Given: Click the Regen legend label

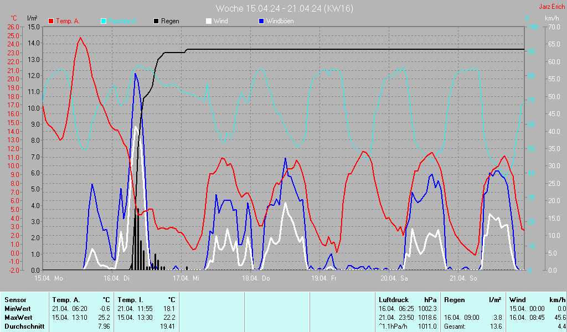Looking at the screenshot, I should [x=170, y=22].
